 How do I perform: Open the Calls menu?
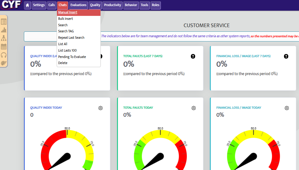[x=51, y=5]
